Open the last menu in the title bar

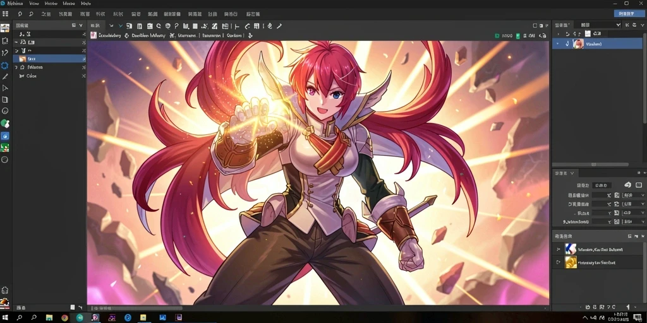point(86,3)
